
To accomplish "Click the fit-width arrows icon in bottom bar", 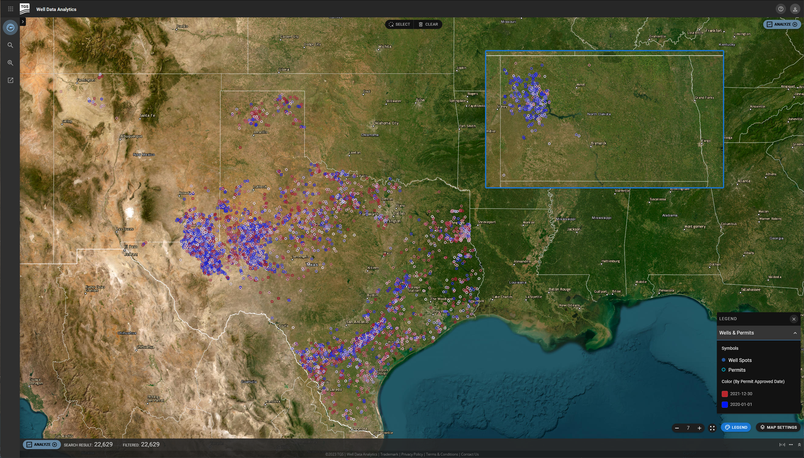I will (x=782, y=445).
